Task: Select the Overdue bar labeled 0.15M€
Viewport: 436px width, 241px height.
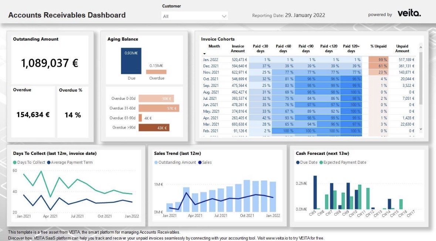Action: pyautogui.click(x=156, y=72)
